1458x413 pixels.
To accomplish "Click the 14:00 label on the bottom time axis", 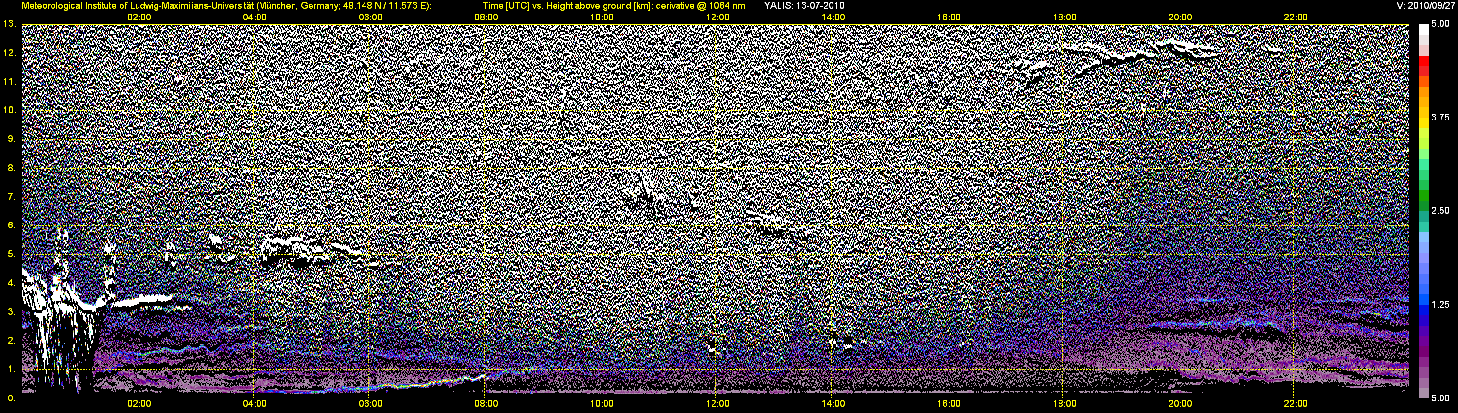I will click(833, 404).
